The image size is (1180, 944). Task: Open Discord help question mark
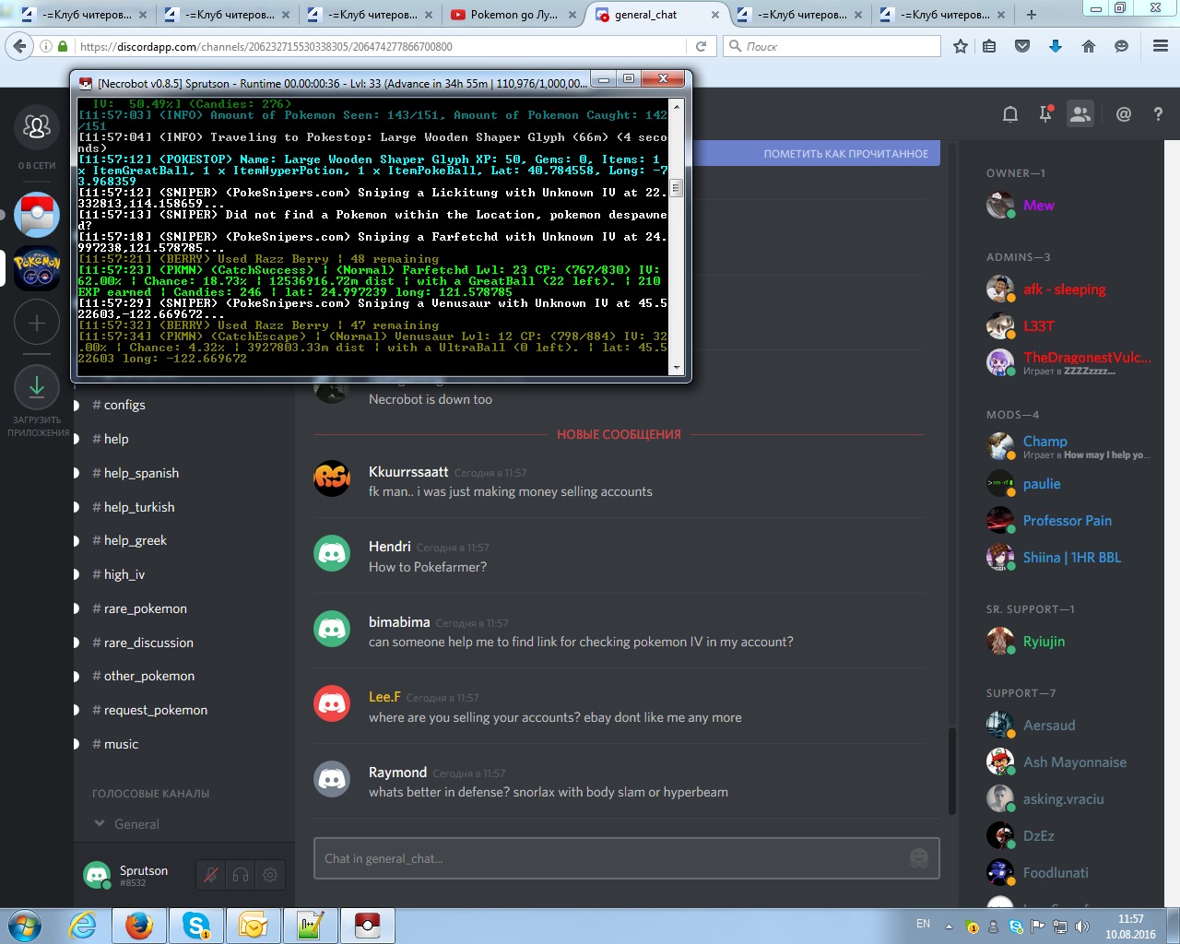(1158, 114)
